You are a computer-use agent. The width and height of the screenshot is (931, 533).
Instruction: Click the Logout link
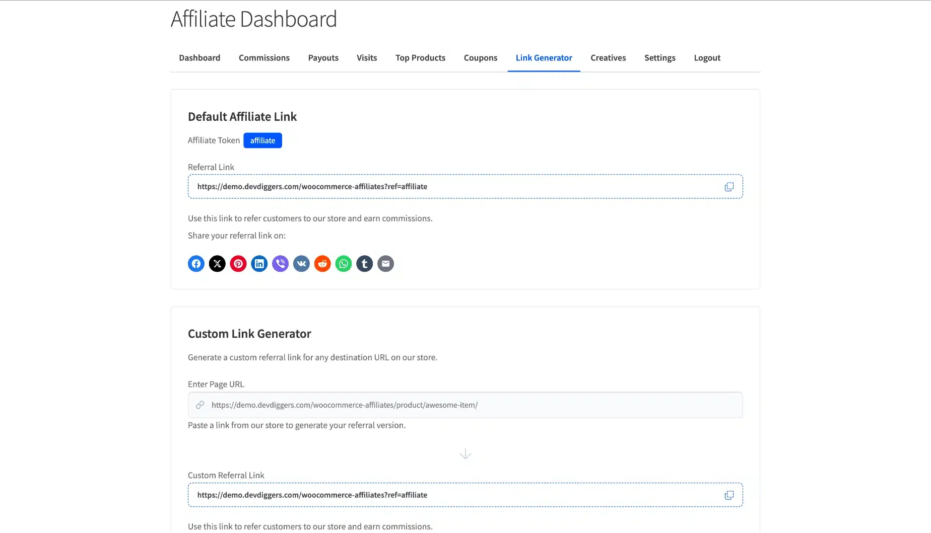click(707, 58)
